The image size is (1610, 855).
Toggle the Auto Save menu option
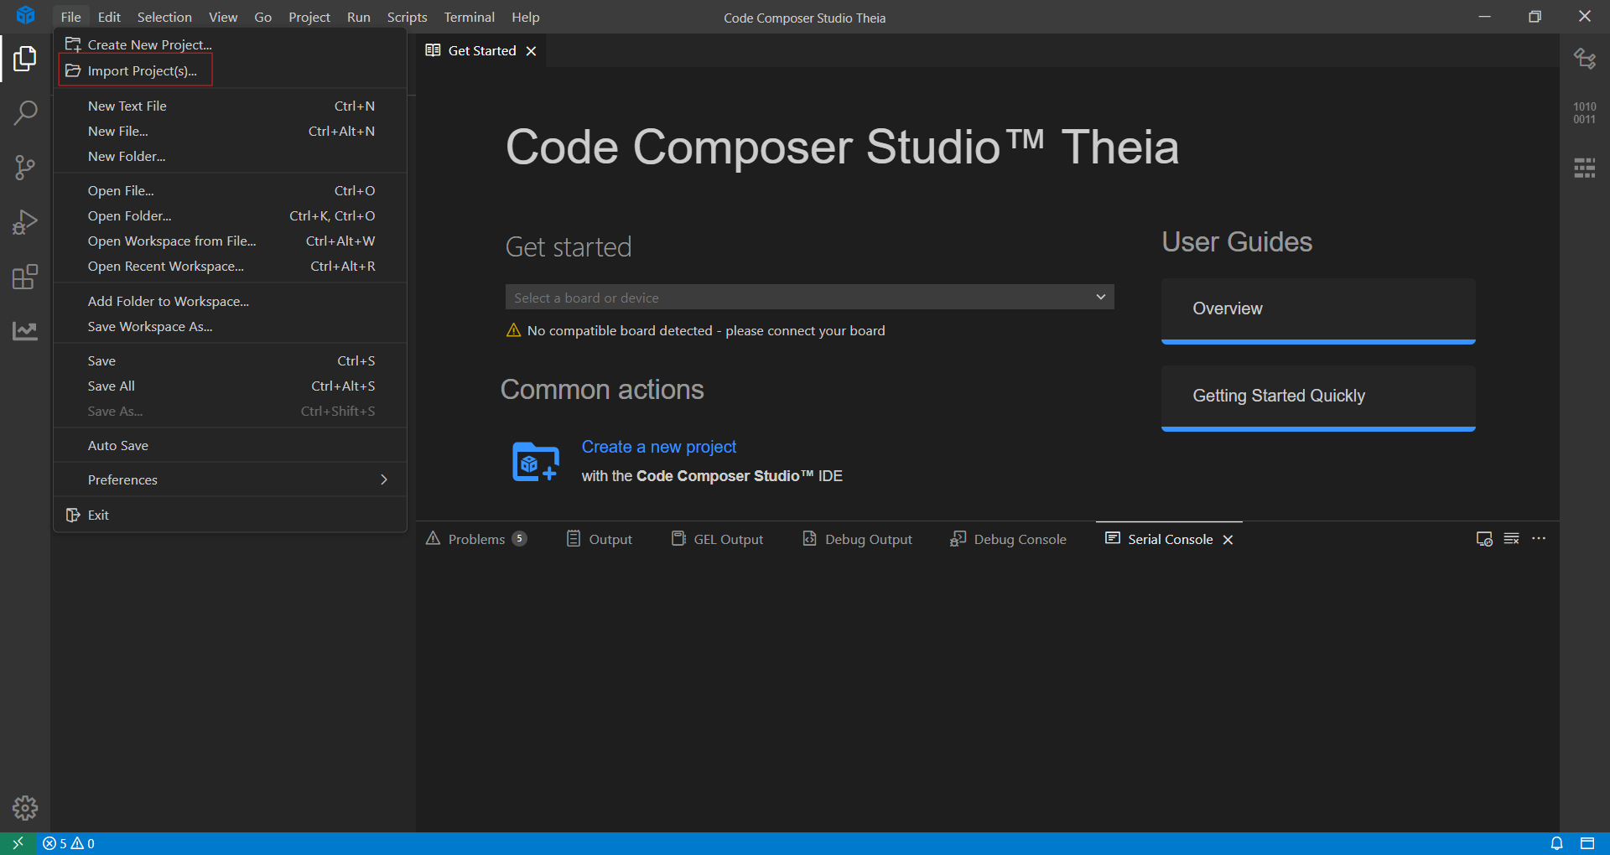[231, 446]
